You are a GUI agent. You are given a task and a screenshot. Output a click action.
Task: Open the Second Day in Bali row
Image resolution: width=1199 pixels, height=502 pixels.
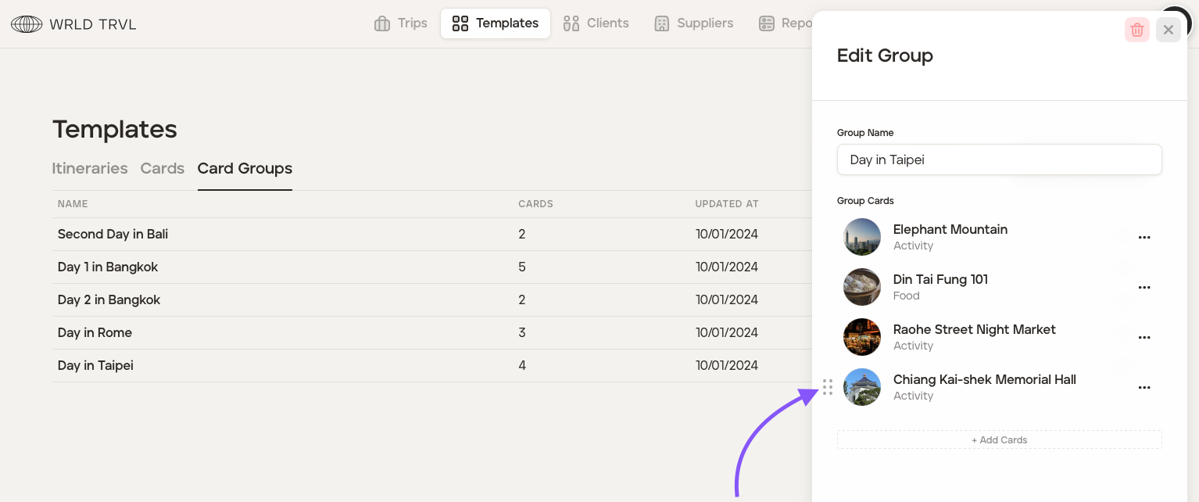pos(113,234)
